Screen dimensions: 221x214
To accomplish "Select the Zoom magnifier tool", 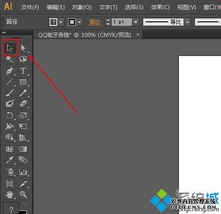I will point(23,194).
